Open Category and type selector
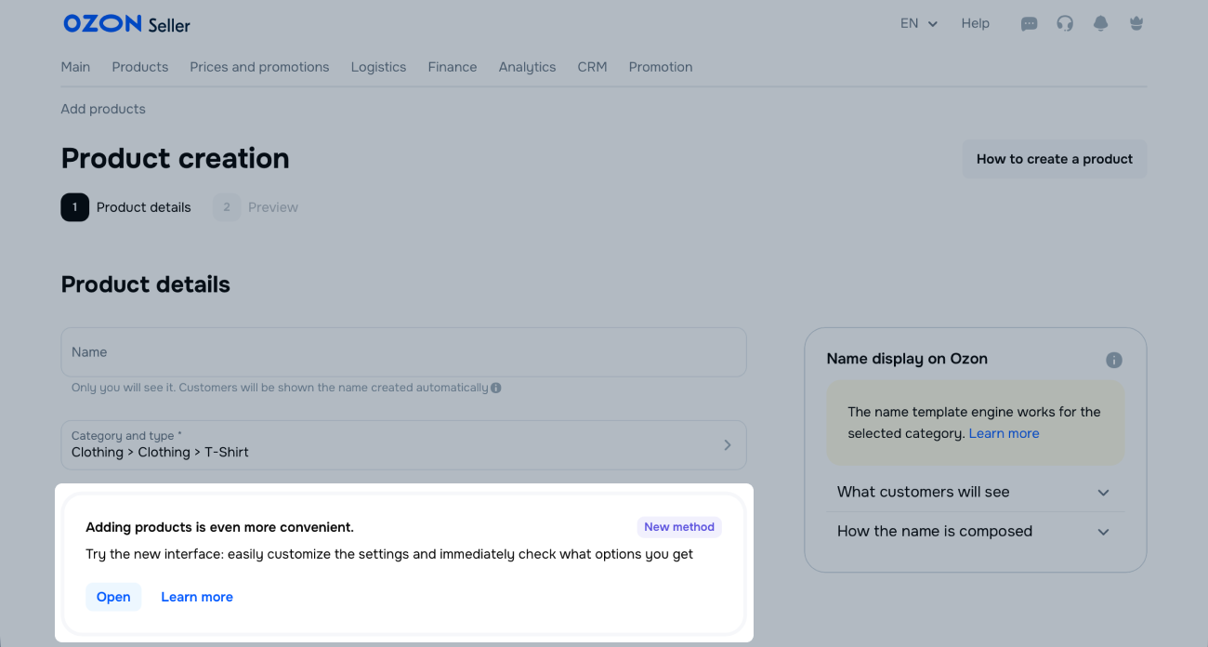Image resolution: width=1208 pixels, height=647 pixels. click(403, 444)
